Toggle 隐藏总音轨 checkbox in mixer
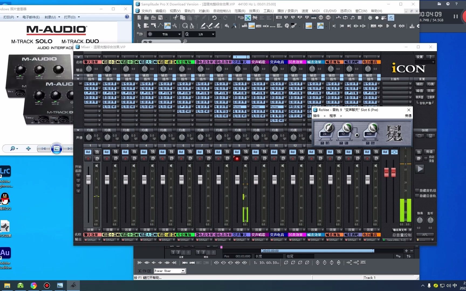Viewport: 466px width, 291px height. pyautogui.click(x=417, y=196)
